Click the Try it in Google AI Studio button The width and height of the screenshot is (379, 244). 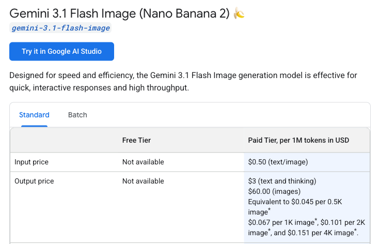click(x=61, y=51)
